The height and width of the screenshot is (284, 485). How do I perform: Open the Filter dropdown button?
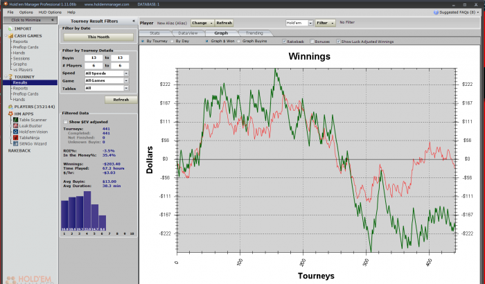pyautogui.click(x=326, y=23)
